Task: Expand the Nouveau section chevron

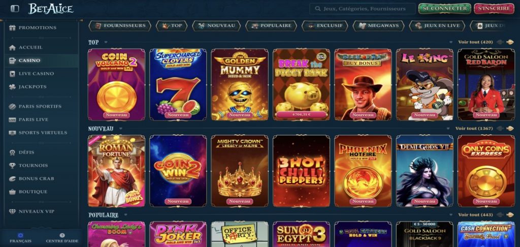Action: (121, 129)
